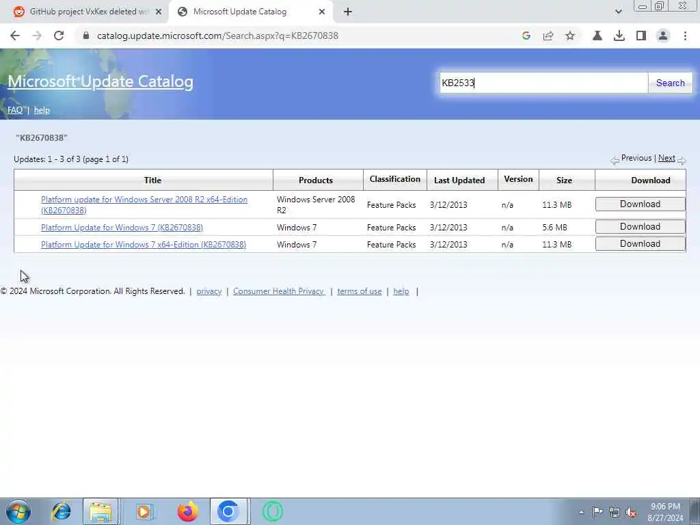Sort by the Products column header
The width and height of the screenshot is (700, 525).
coord(316,180)
